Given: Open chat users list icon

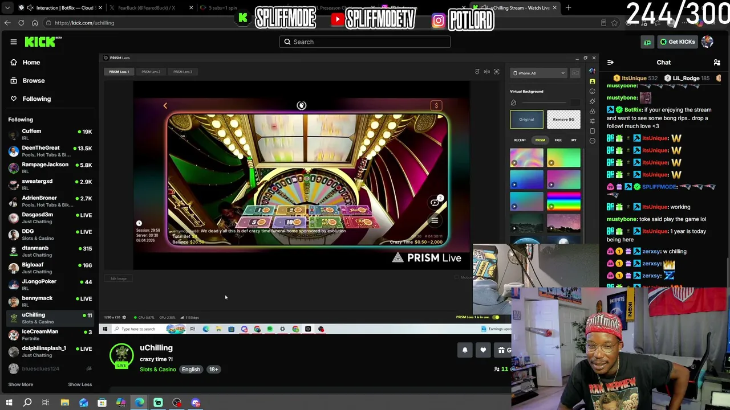Looking at the screenshot, I should (717, 62).
